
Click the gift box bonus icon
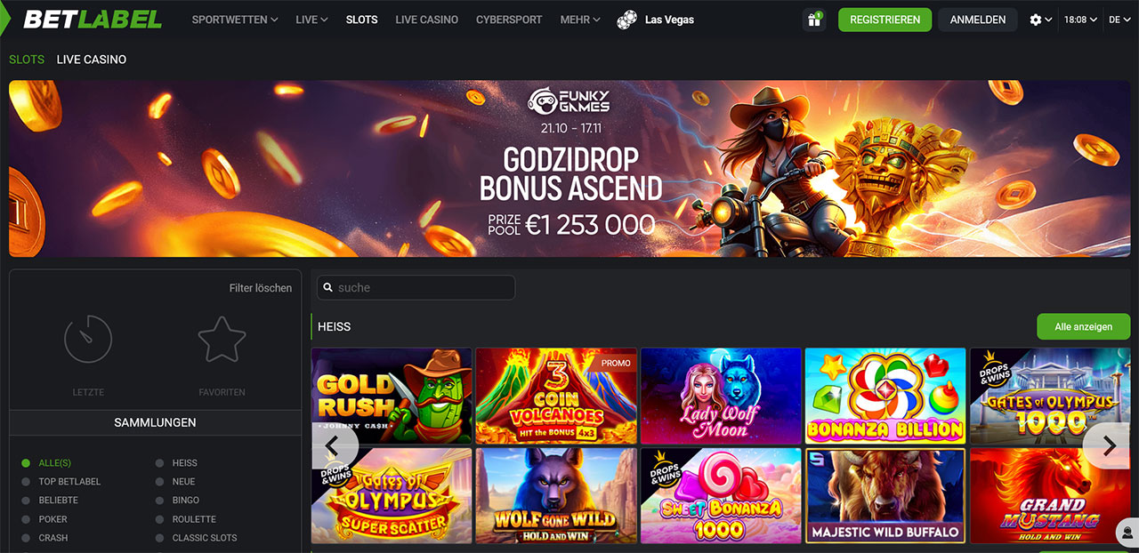coord(813,20)
